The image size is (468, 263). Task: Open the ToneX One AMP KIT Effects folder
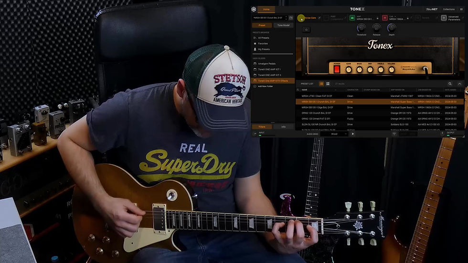point(273,81)
